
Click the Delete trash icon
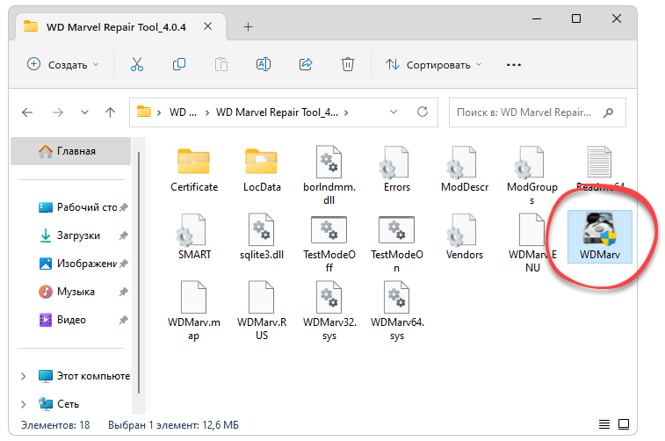[x=348, y=64]
